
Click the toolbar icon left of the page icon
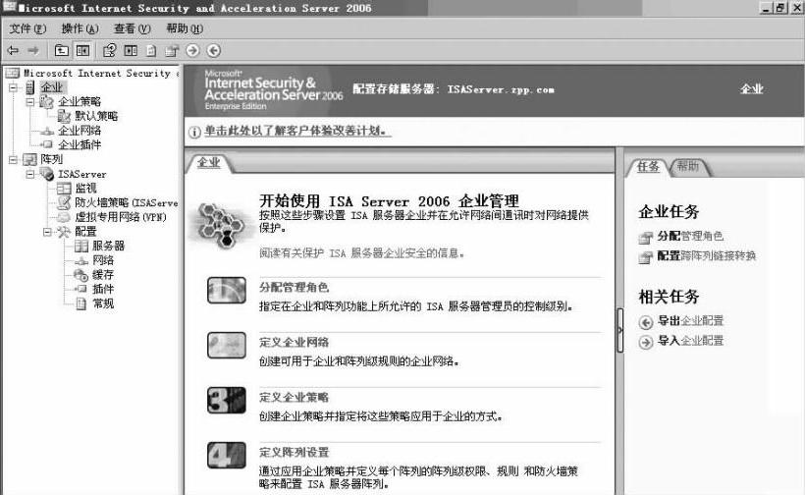131,50
